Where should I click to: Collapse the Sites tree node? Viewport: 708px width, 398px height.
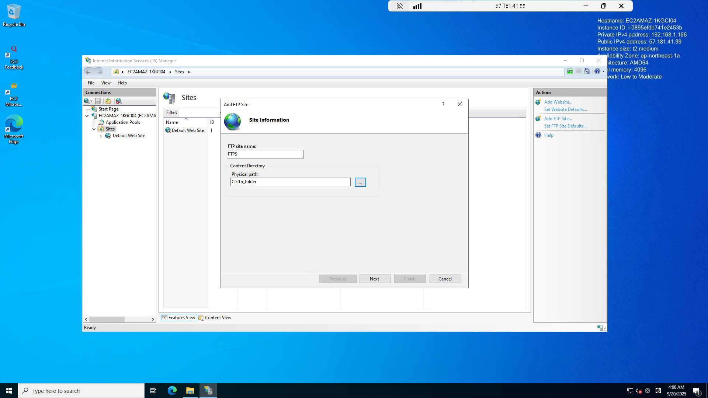94,129
